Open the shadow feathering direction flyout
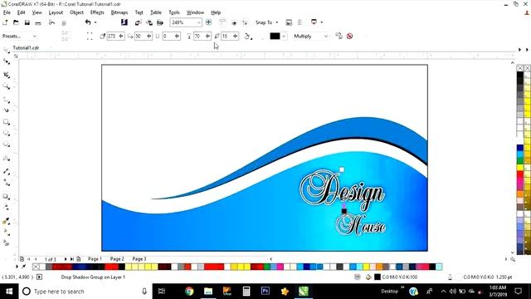Viewport: 531px width, 299px height. point(248,36)
